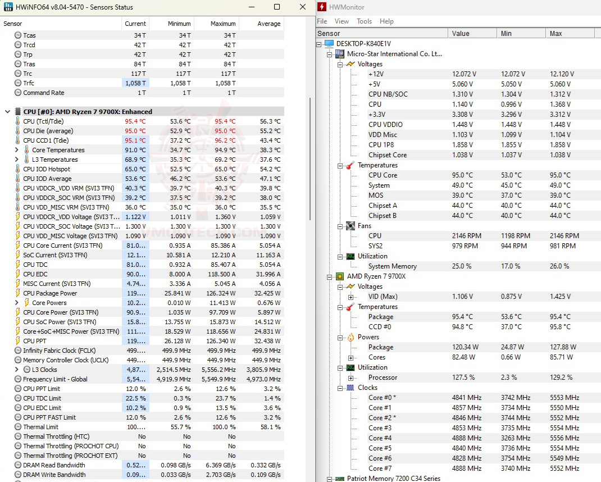Image resolution: width=601 pixels, height=482 pixels.
Task: Expand the L3 Clocks row
Action: (x=16, y=369)
